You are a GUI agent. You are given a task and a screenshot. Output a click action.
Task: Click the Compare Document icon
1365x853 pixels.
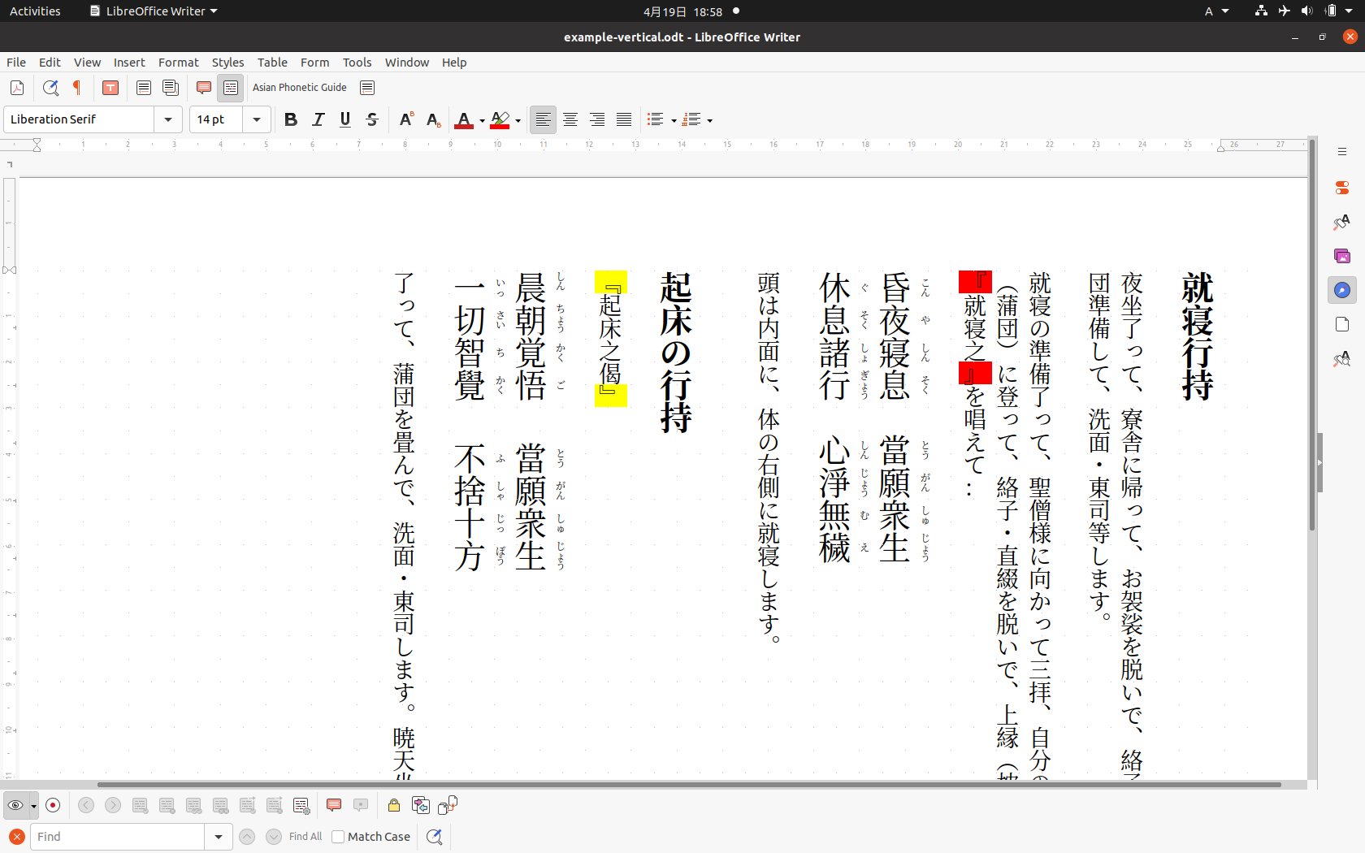tap(421, 805)
